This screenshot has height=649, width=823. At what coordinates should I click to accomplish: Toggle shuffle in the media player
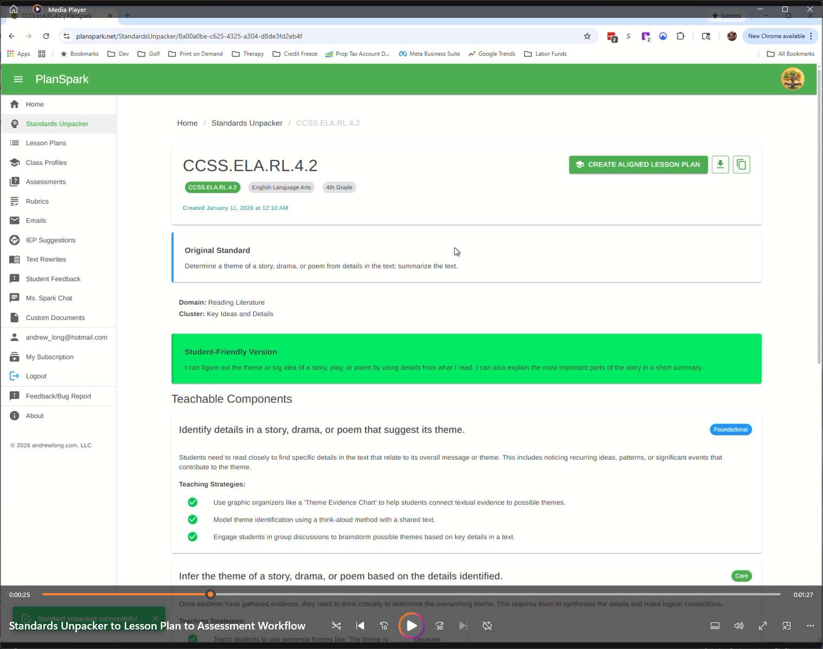click(x=336, y=626)
